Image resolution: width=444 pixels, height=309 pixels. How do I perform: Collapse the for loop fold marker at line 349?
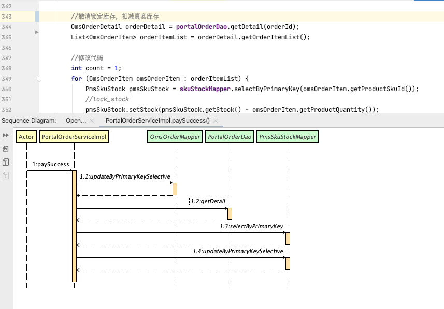point(39,79)
